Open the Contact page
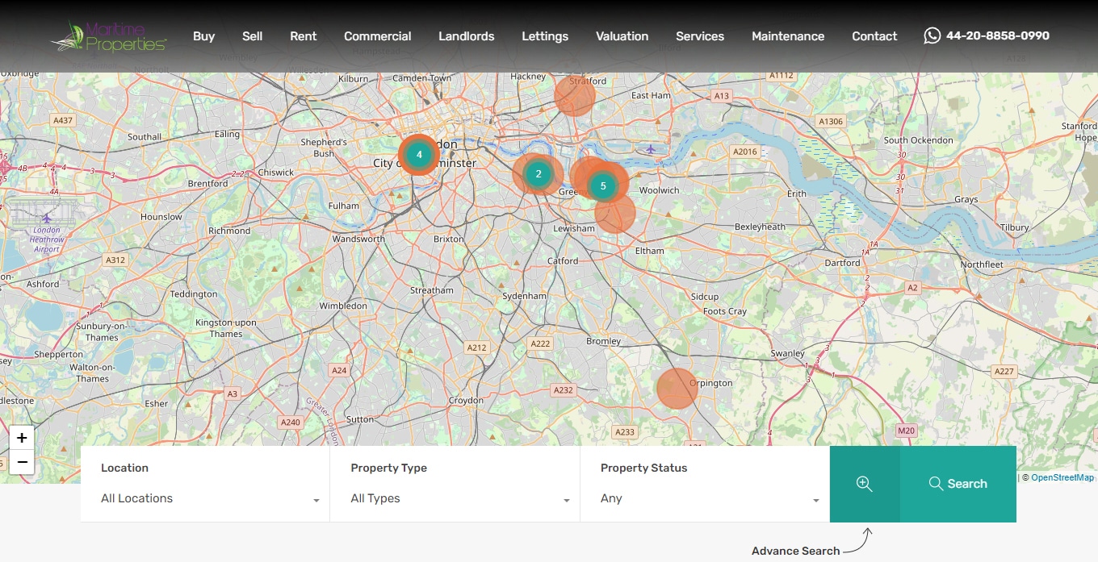Viewport: 1098px width, 562px height. (x=874, y=36)
